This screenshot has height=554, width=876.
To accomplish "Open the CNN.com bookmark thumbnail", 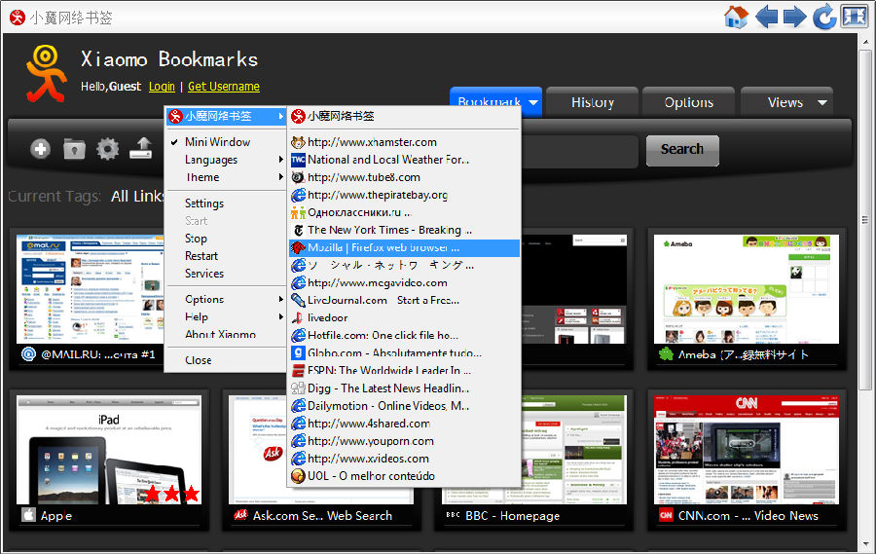I will tap(745, 452).
